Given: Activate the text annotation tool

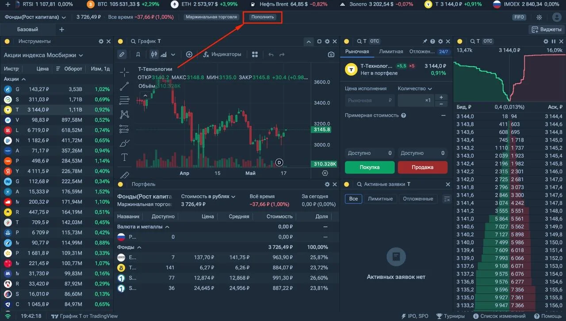Looking at the screenshot, I should click(x=124, y=157).
